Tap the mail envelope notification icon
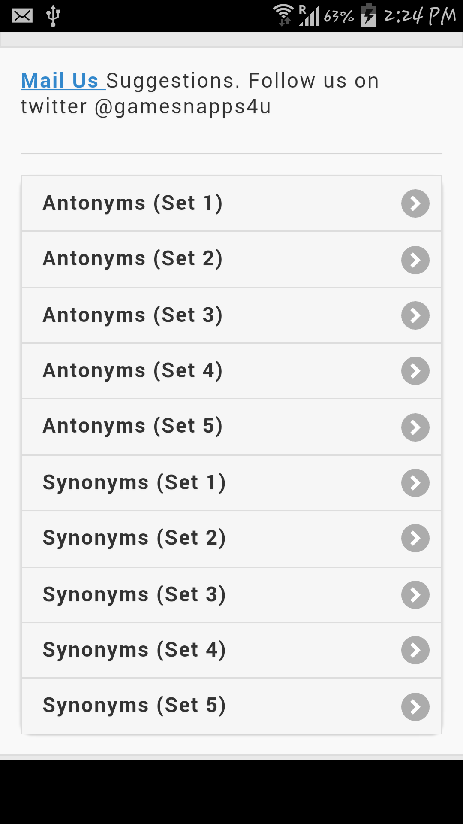 pyautogui.click(x=22, y=16)
